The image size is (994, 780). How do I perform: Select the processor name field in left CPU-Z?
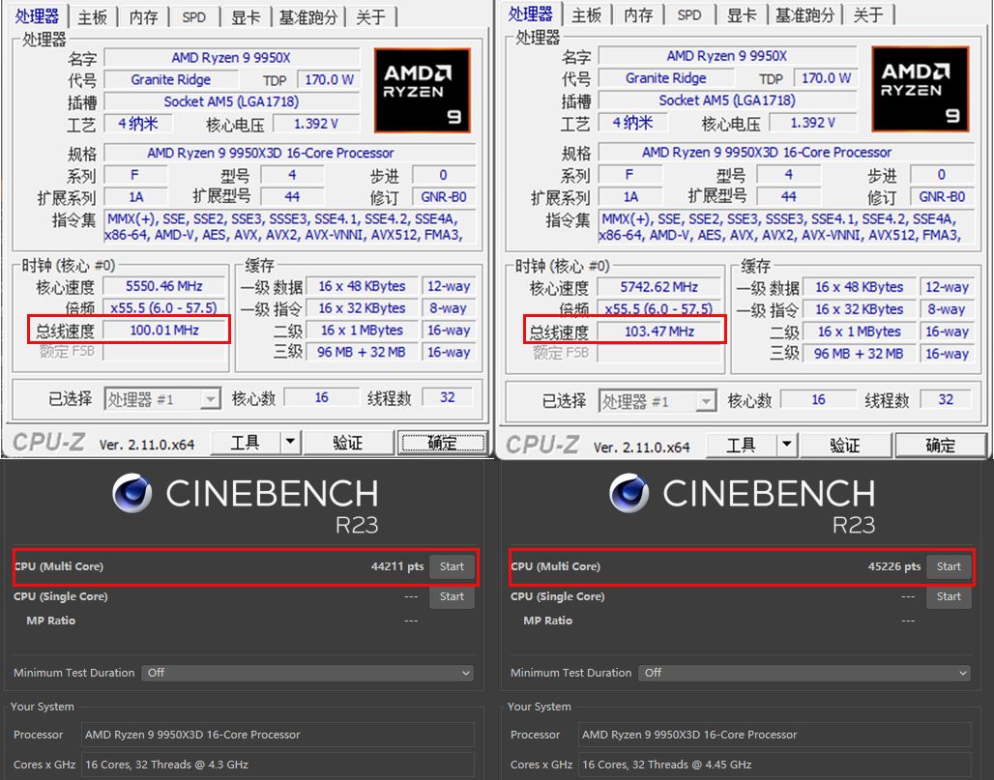pos(231,58)
